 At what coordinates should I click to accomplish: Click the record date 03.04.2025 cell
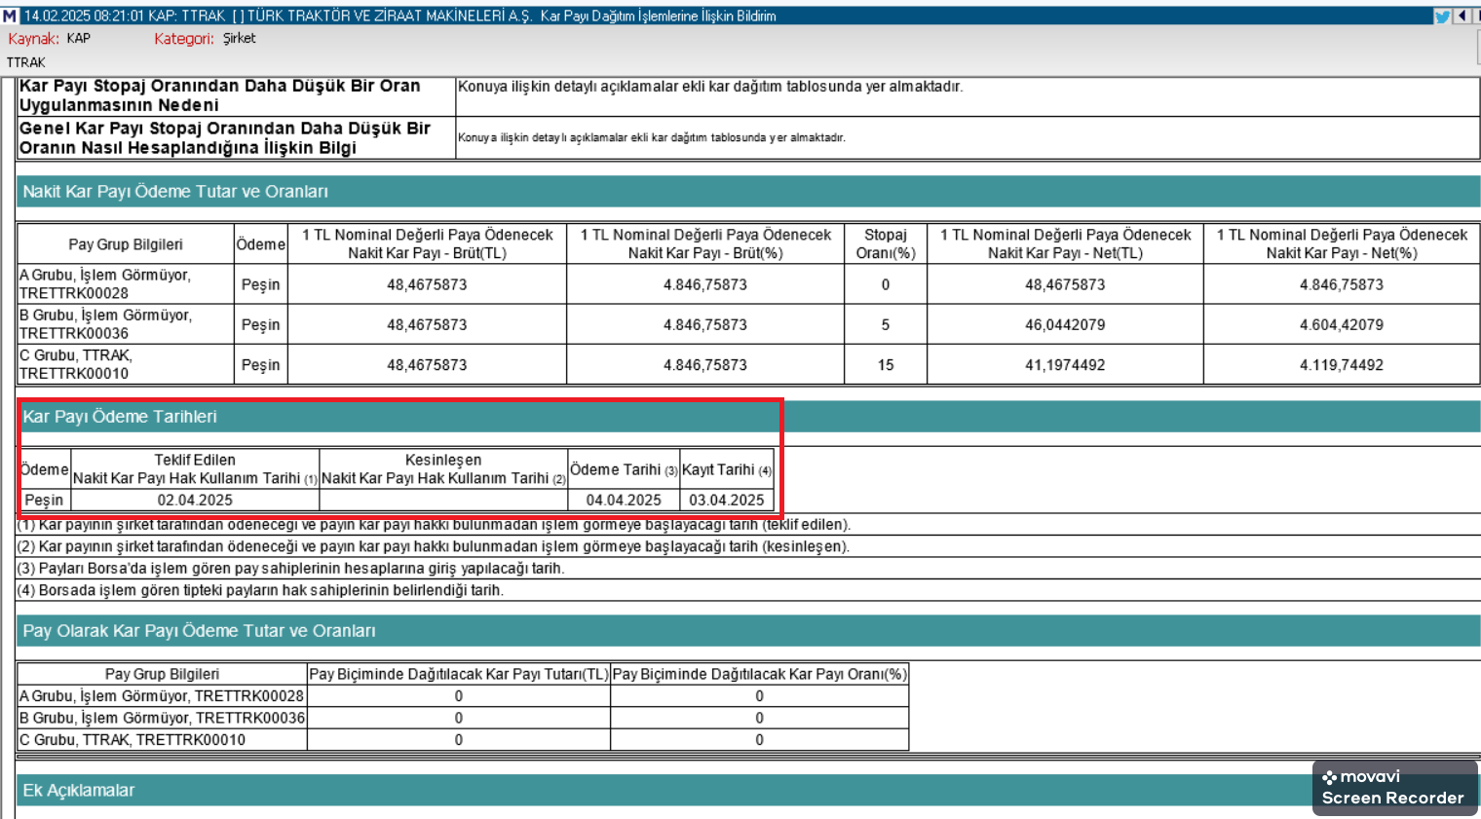point(727,501)
